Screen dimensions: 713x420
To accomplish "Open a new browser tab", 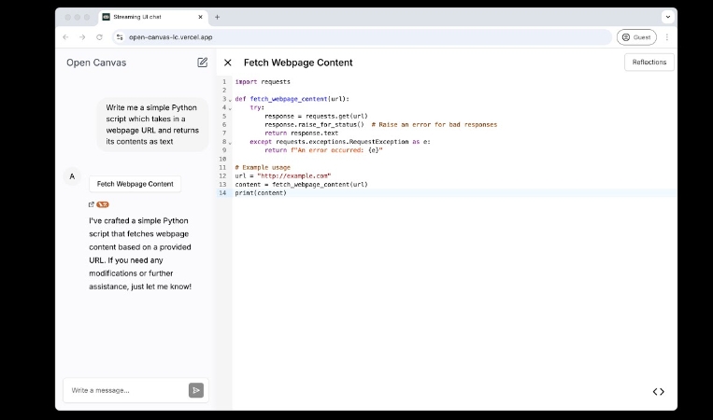I will pyautogui.click(x=218, y=17).
